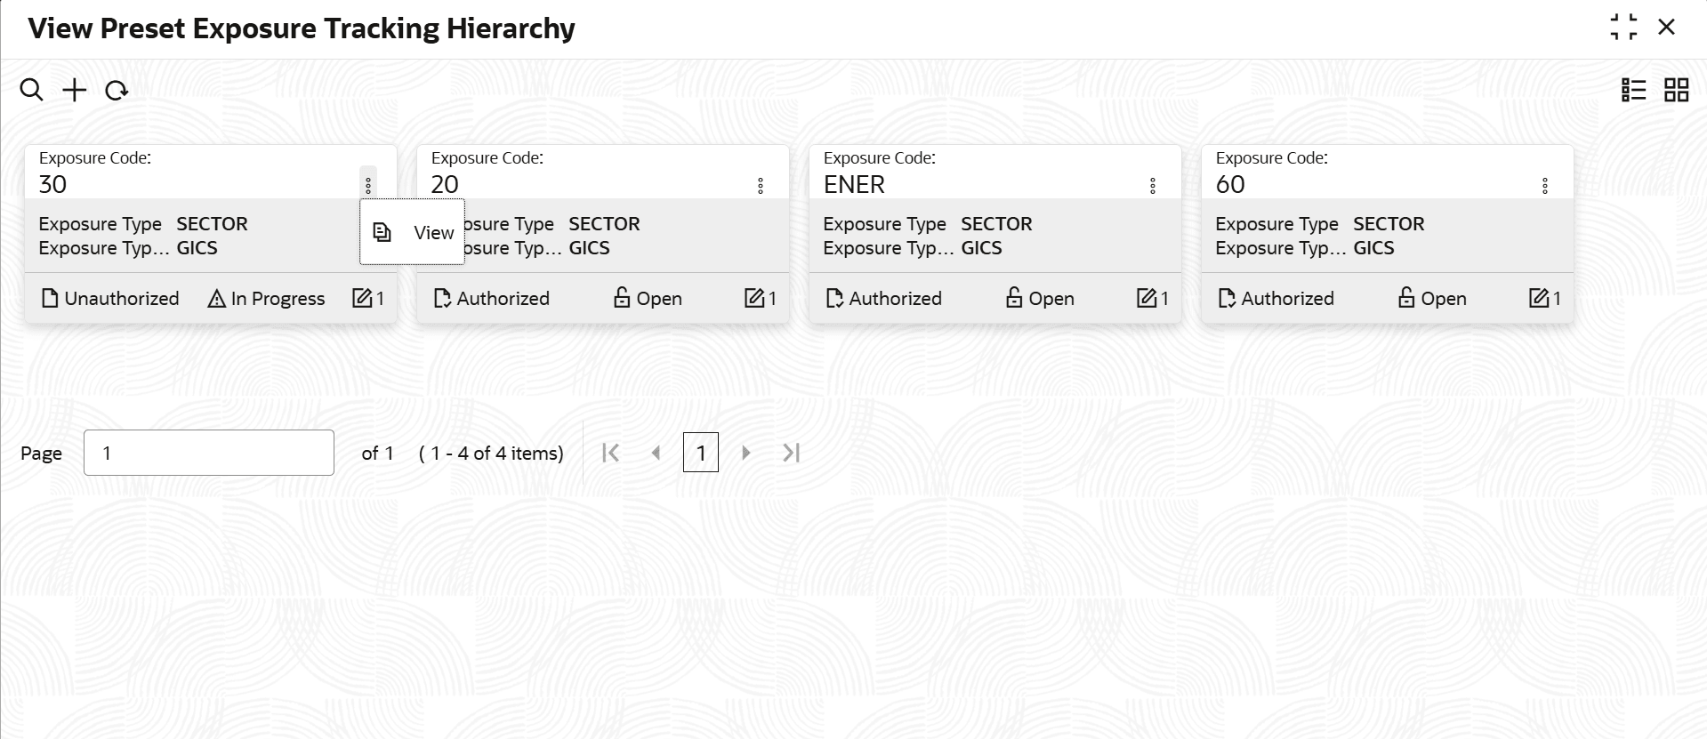The height and width of the screenshot is (739, 1707).
Task: Click In Progress warning icon on card 30
Action: coord(216,299)
